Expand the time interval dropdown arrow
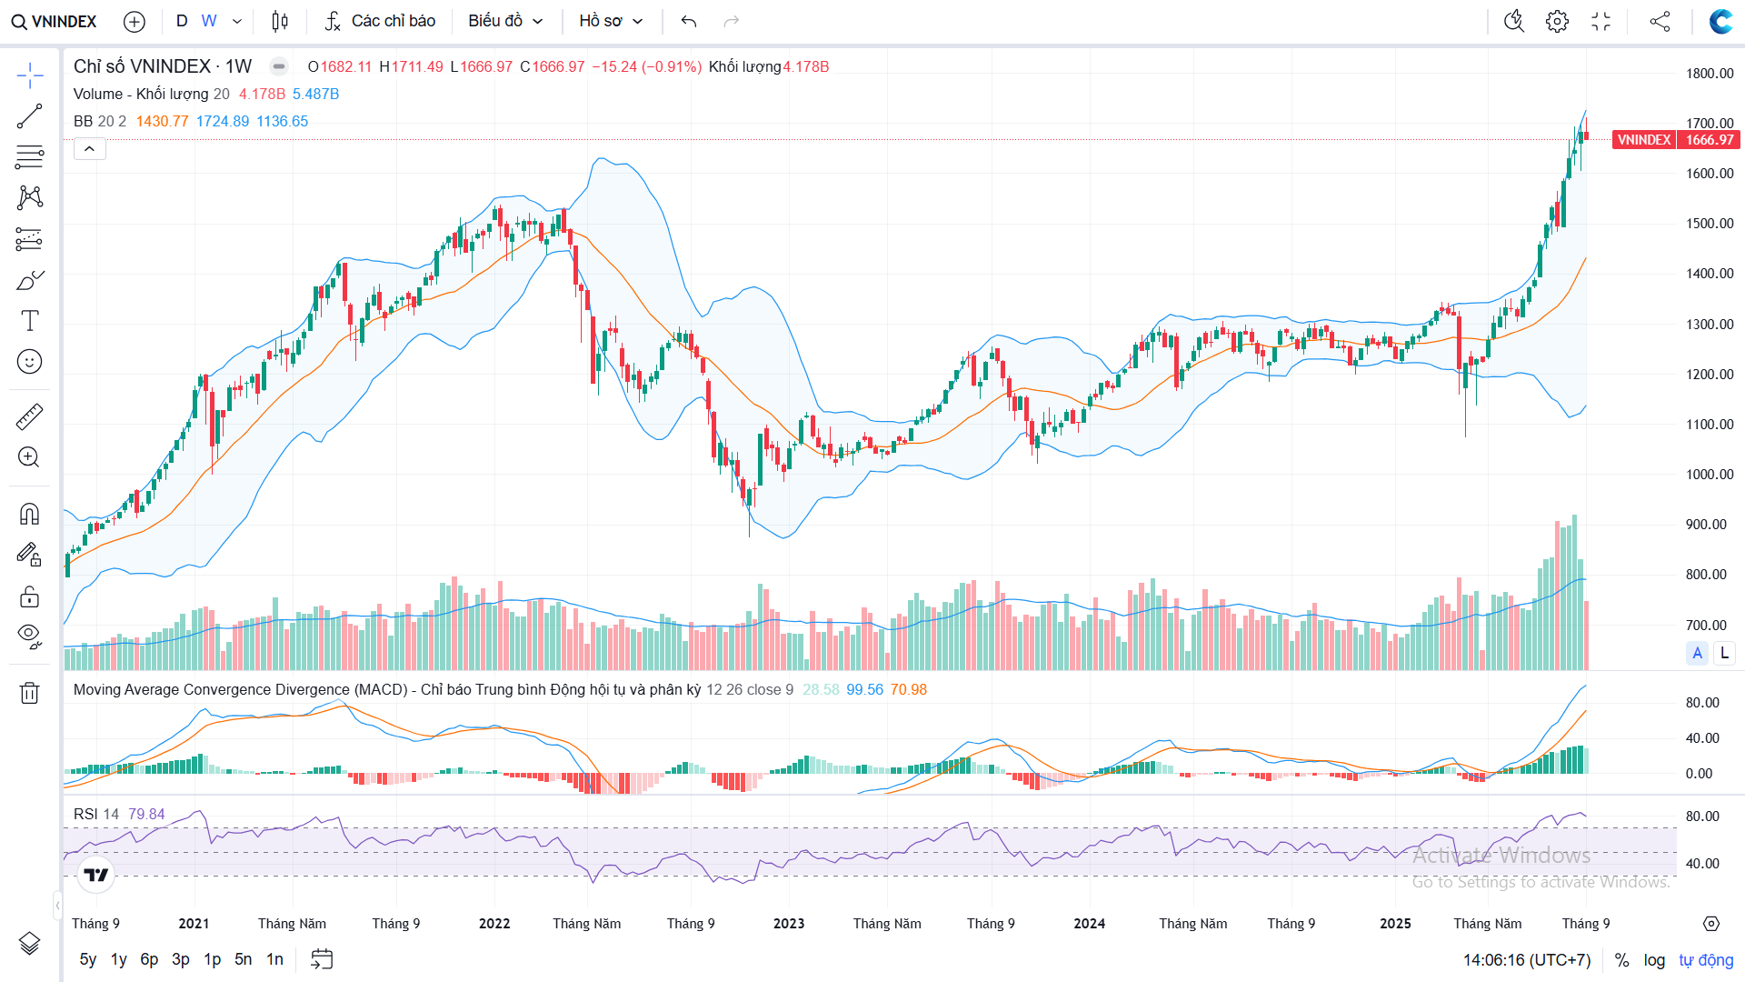 click(x=237, y=21)
